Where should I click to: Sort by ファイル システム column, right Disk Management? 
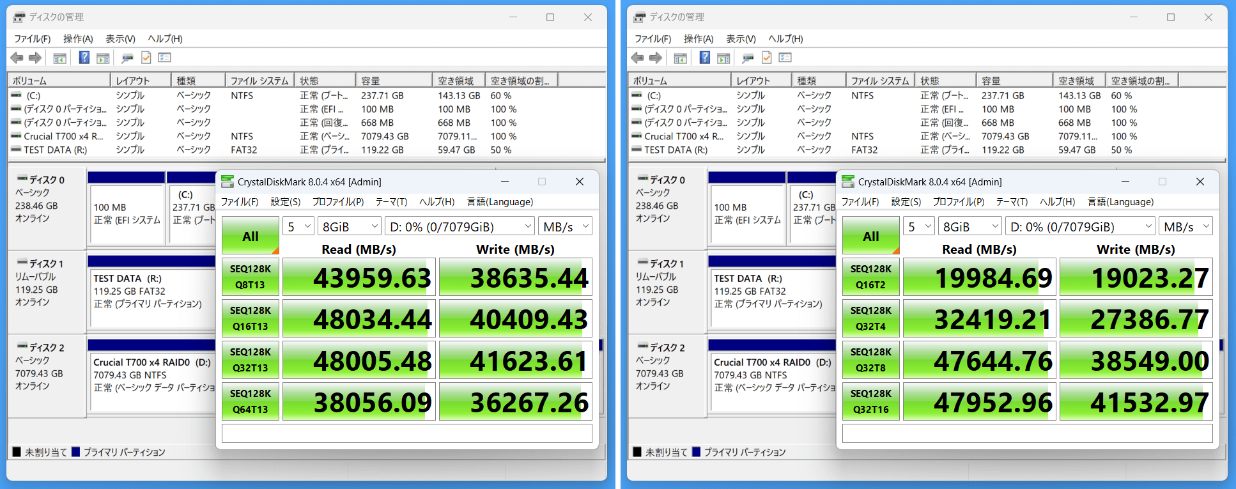(x=880, y=81)
